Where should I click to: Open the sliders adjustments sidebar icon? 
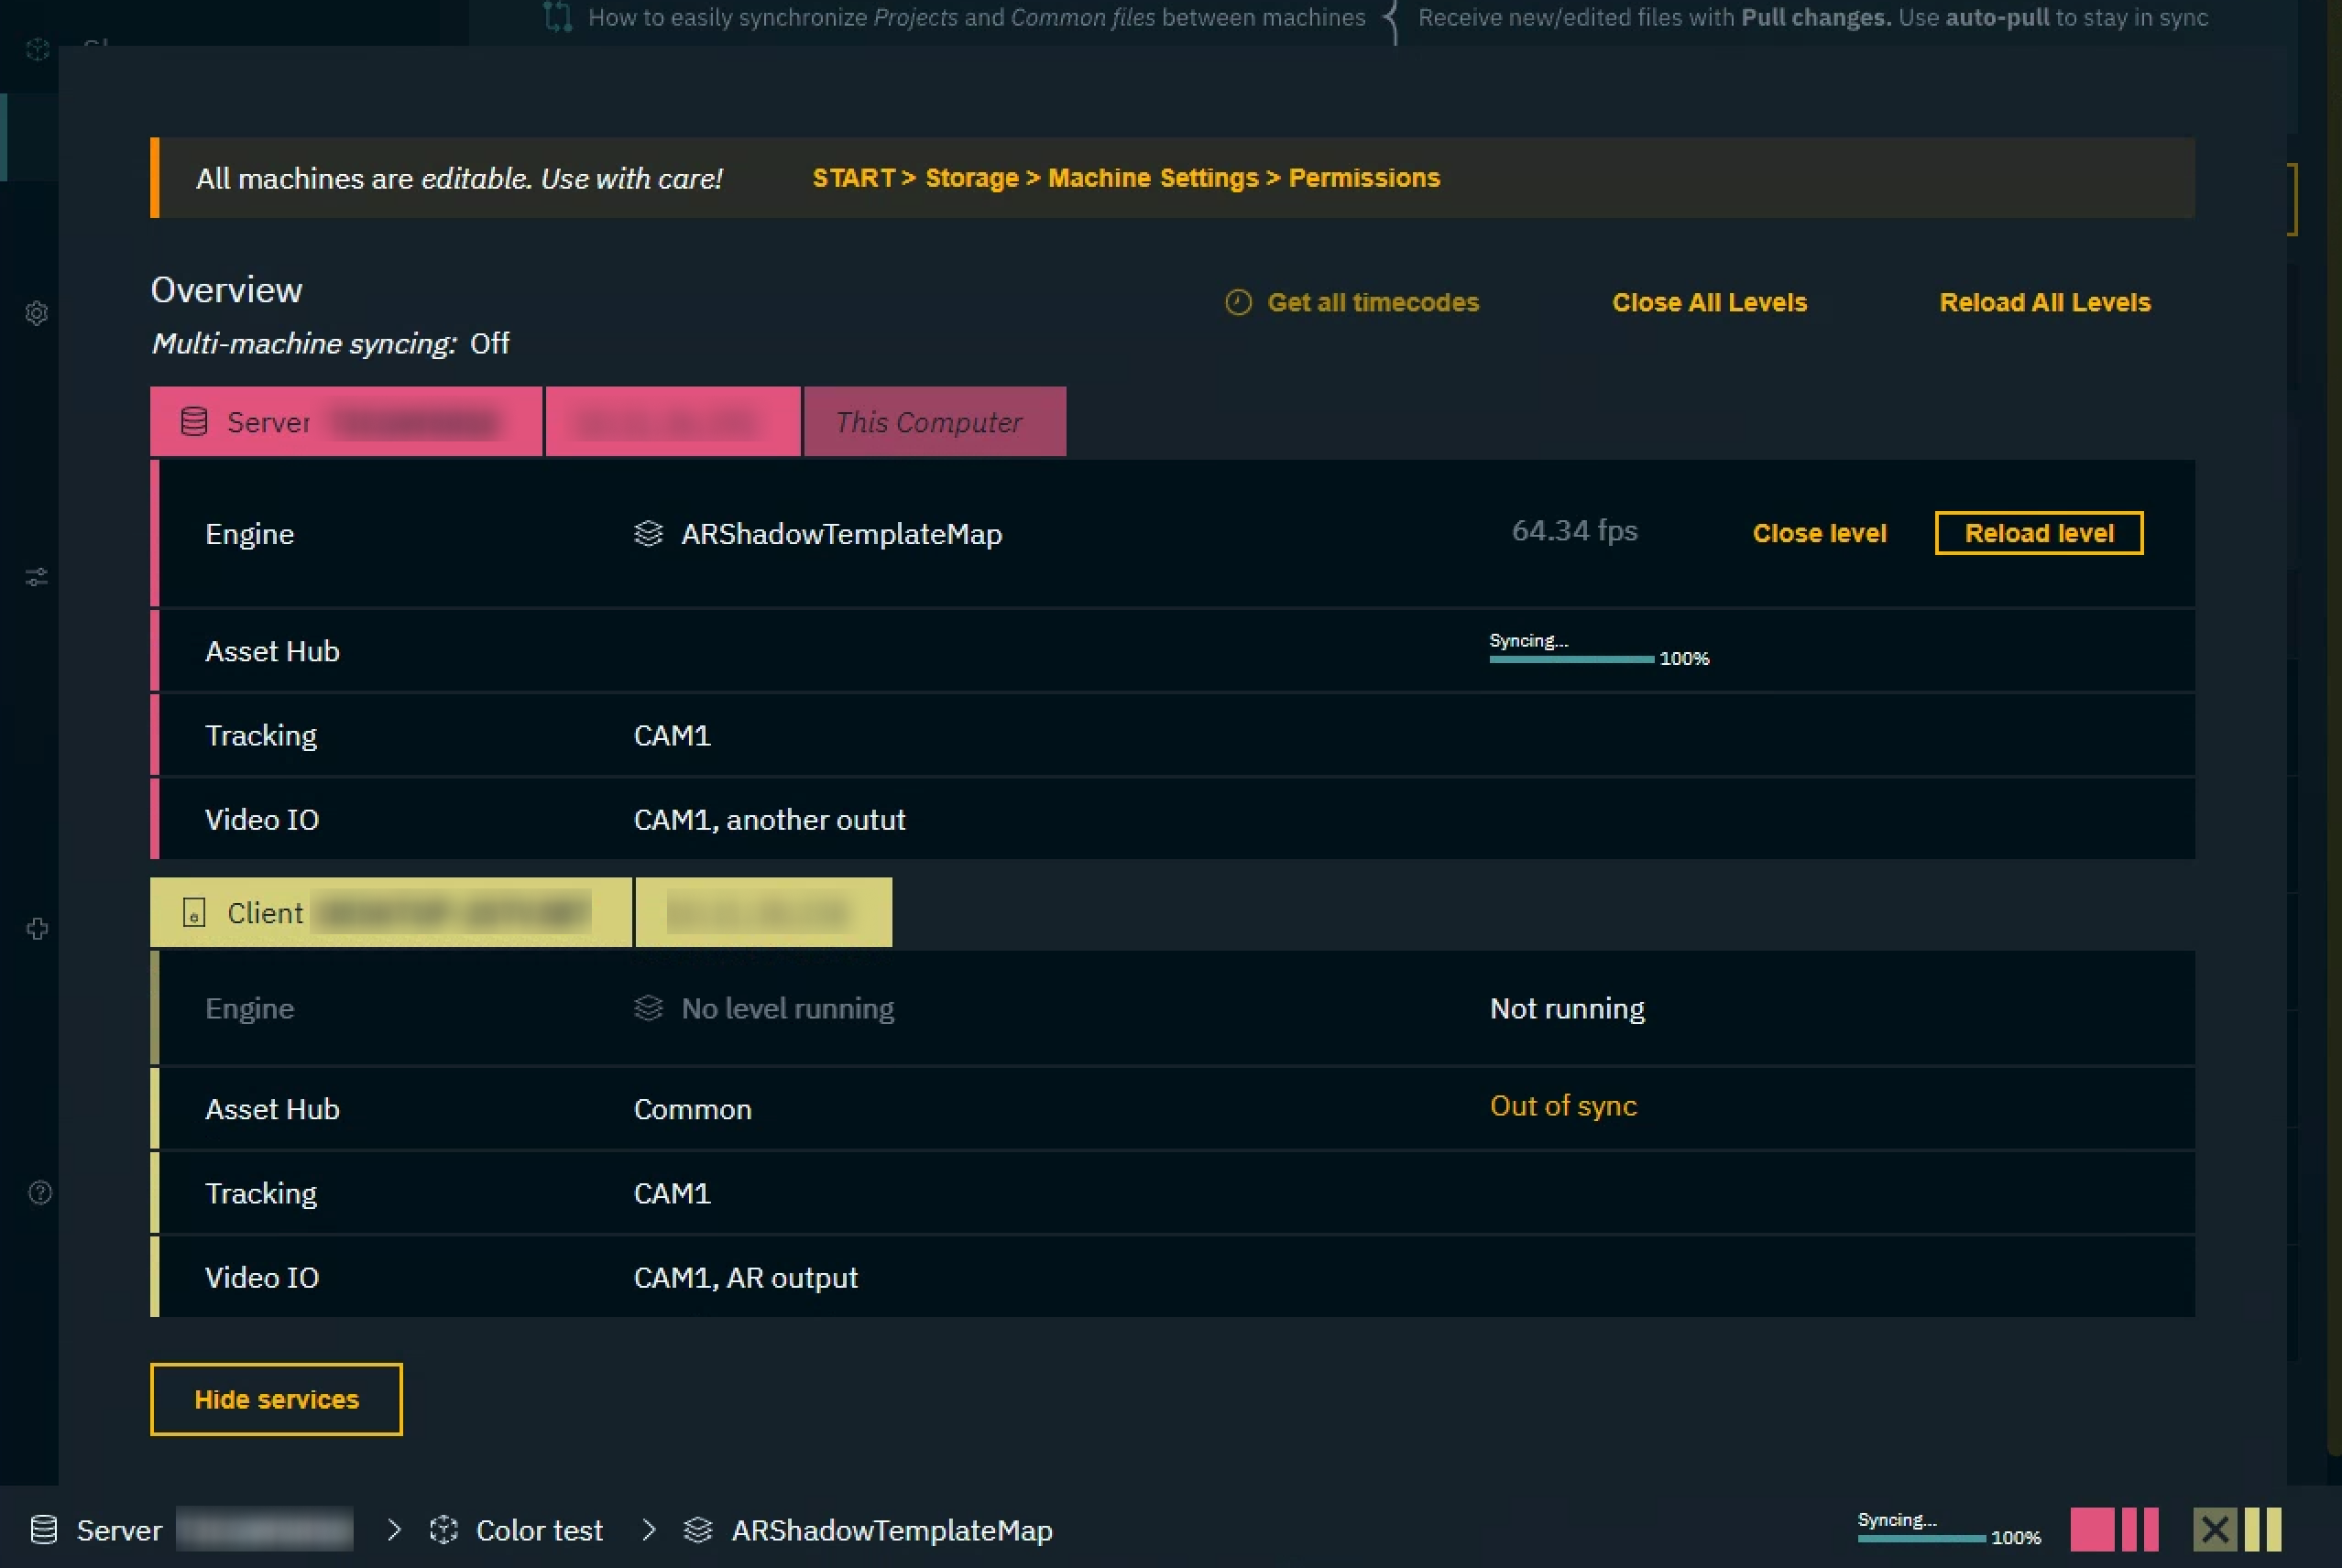pyautogui.click(x=37, y=578)
